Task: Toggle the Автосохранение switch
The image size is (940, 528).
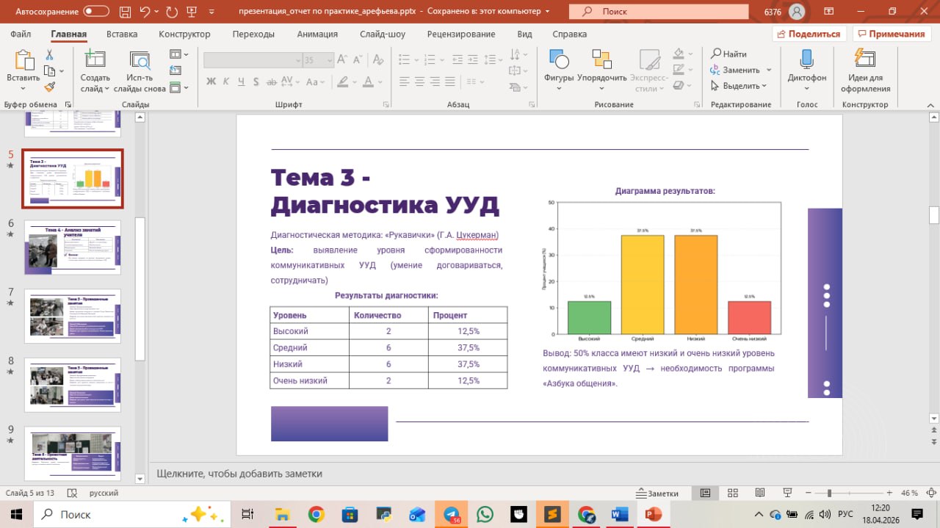Action: tap(96, 12)
